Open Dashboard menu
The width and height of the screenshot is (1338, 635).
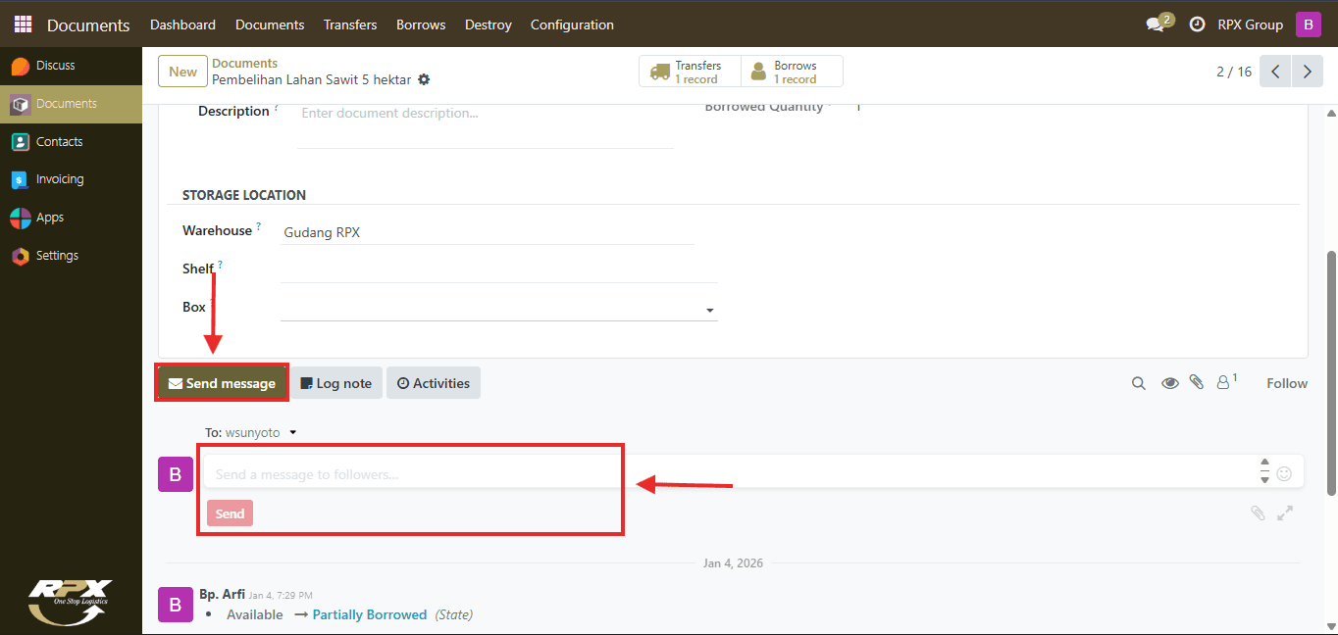coord(182,24)
